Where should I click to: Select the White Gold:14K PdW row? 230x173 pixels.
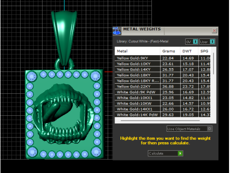162,115
